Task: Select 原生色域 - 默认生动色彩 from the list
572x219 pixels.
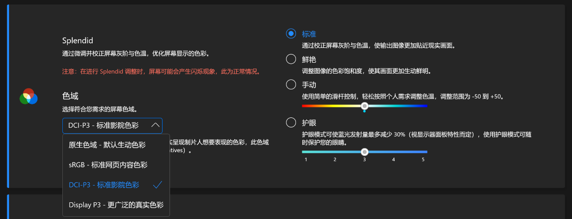Action: pos(107,145)
